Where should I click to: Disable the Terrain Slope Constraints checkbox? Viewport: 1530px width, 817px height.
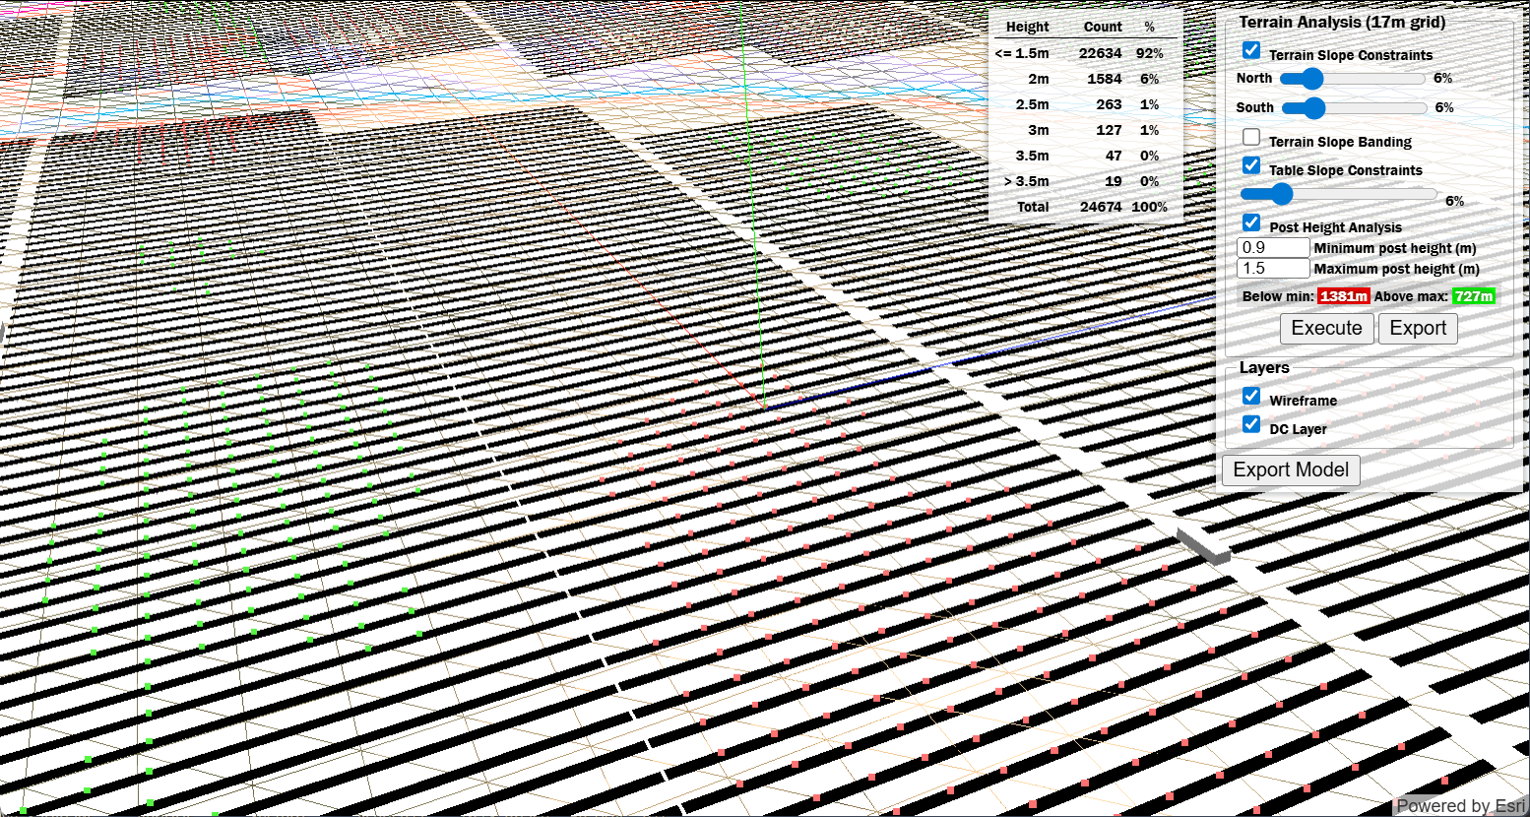[1251, 50]
